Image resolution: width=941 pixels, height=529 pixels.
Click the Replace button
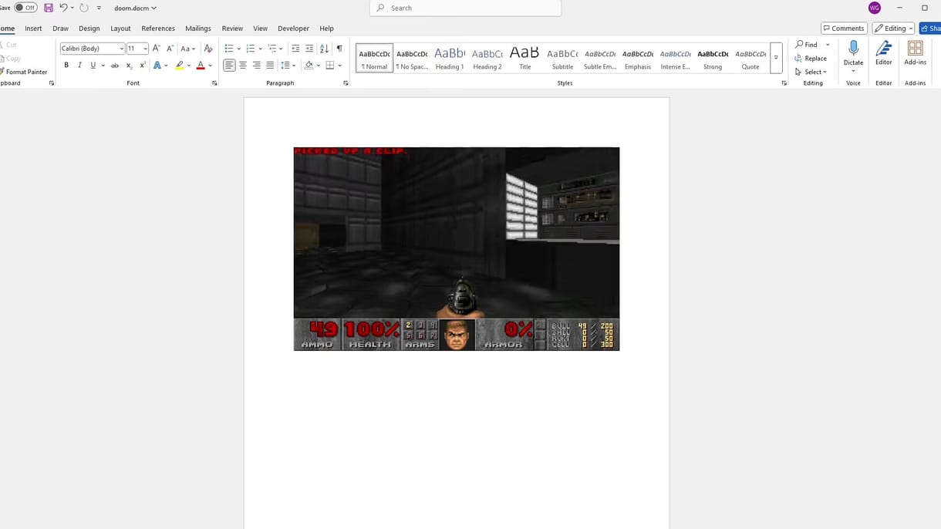coord(811,59)
